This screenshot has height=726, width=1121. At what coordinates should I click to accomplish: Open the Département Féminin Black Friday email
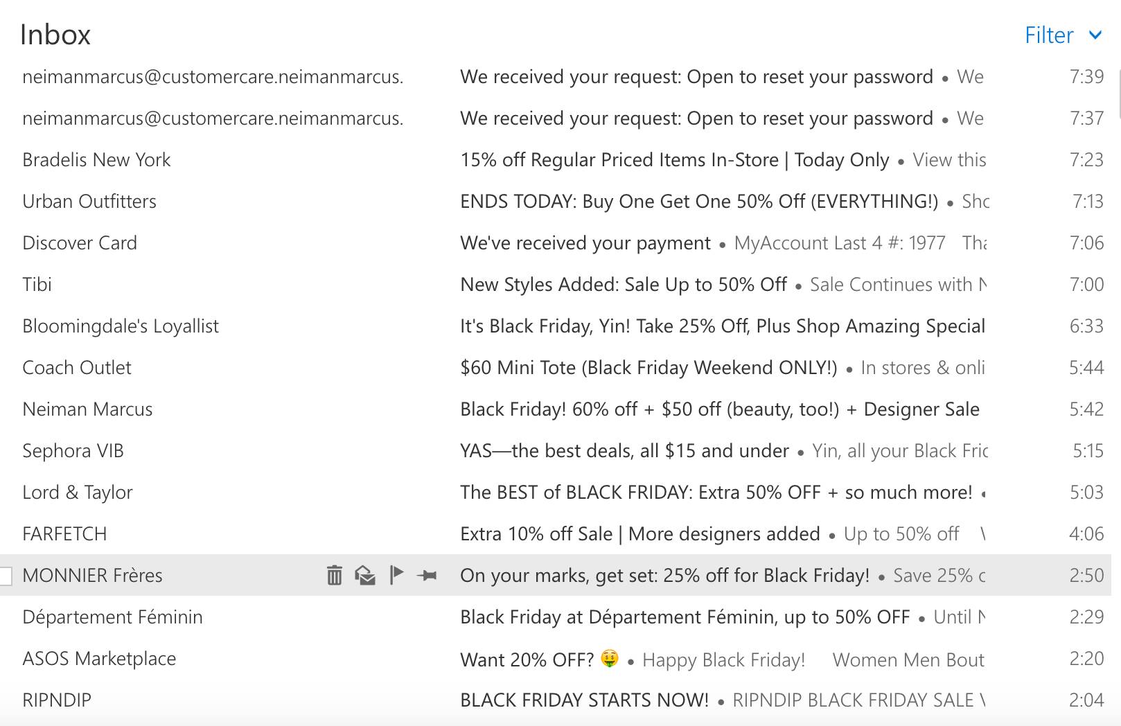point(685,617)
